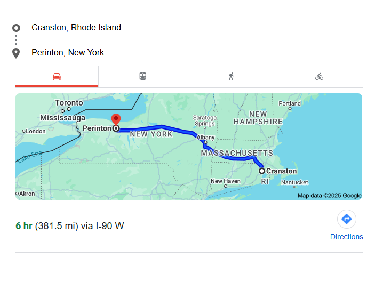Click the Map data ©2025 Google attribution
Screen dimensions: 383x282
(329, 196)
